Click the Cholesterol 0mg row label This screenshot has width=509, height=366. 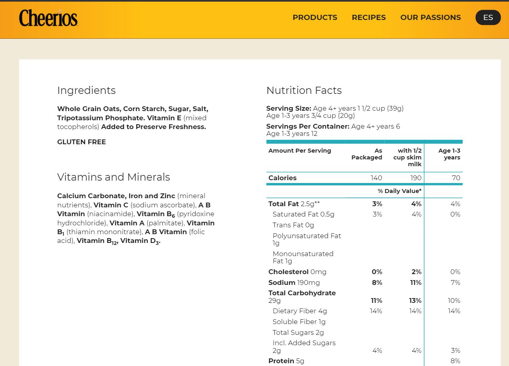(x=297, y=272)
